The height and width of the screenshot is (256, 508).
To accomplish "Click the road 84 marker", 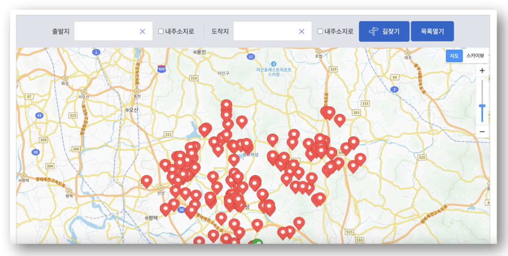I will (x=394, y=77).
